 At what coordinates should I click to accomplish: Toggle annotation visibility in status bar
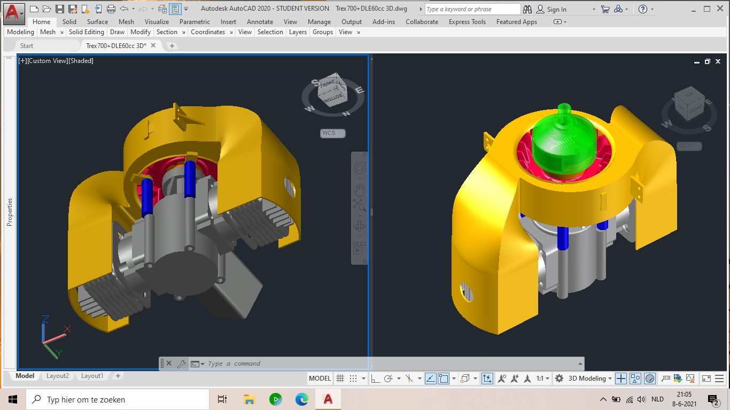502,379
